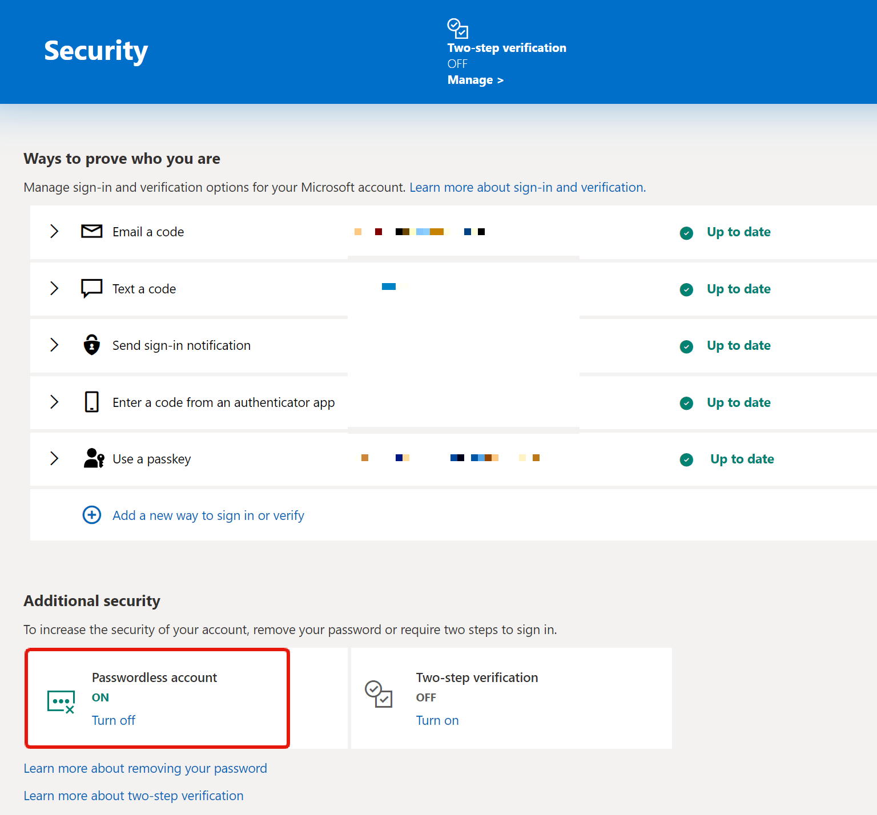Click the Use a passkey label
877x815 pixels.
click(152, 459)
